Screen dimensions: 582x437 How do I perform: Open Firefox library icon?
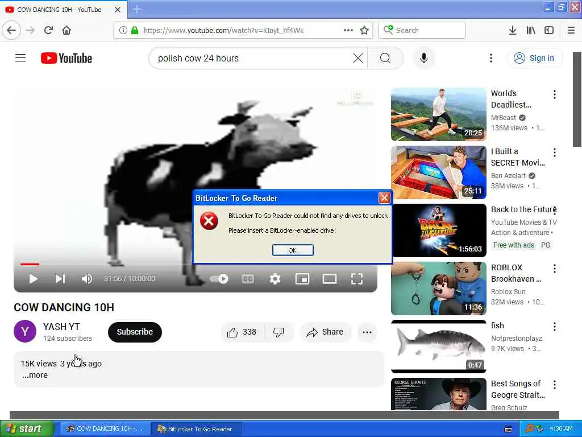coord(531,30)
